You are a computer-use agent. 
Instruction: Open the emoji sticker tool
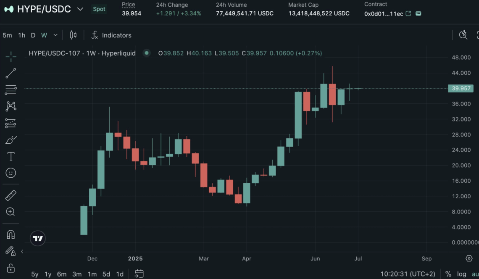tap(11, 173)
